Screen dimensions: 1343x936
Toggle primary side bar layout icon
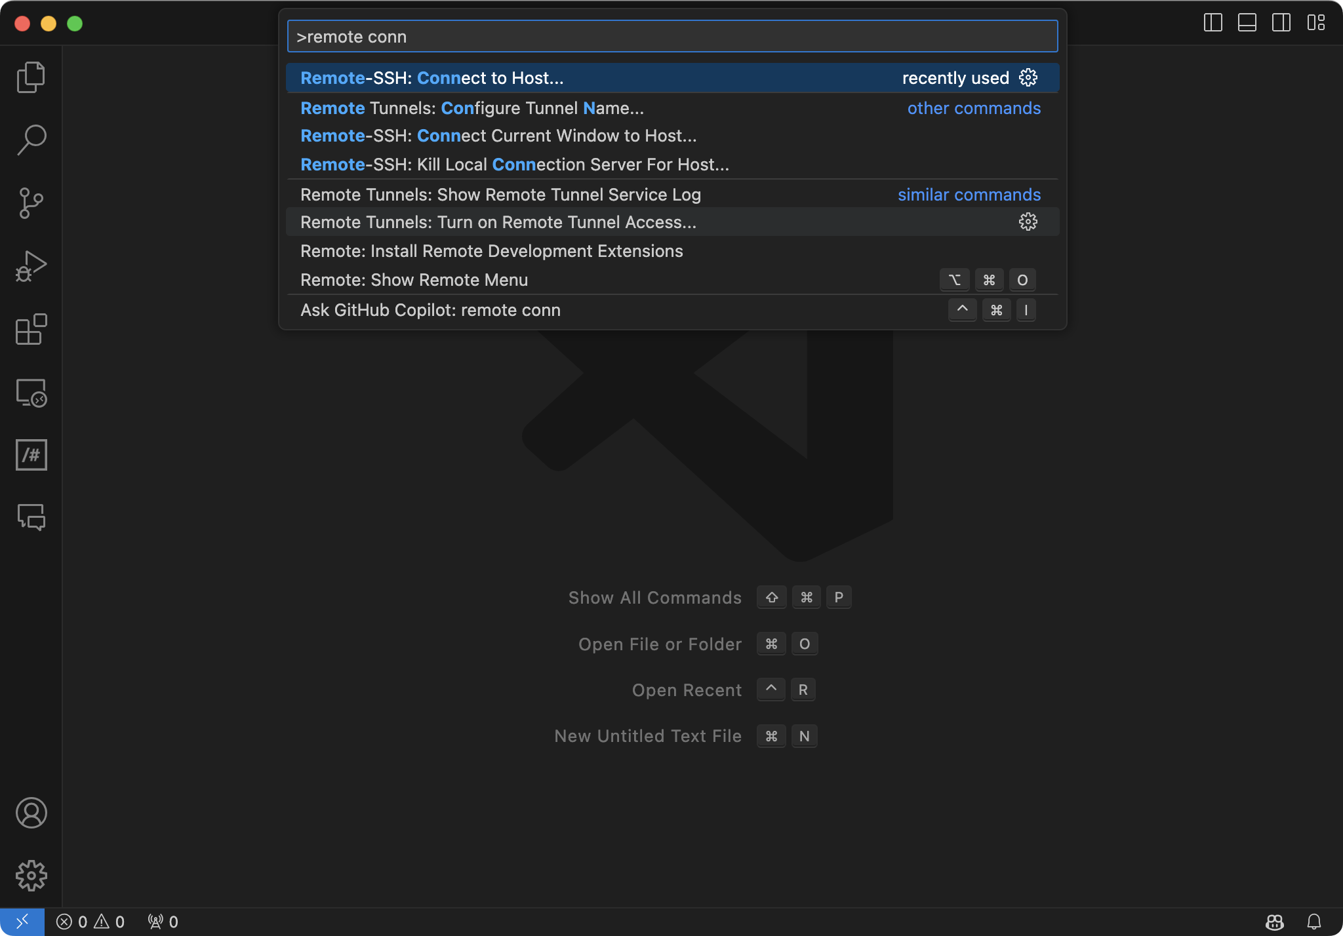(1213, 23)
